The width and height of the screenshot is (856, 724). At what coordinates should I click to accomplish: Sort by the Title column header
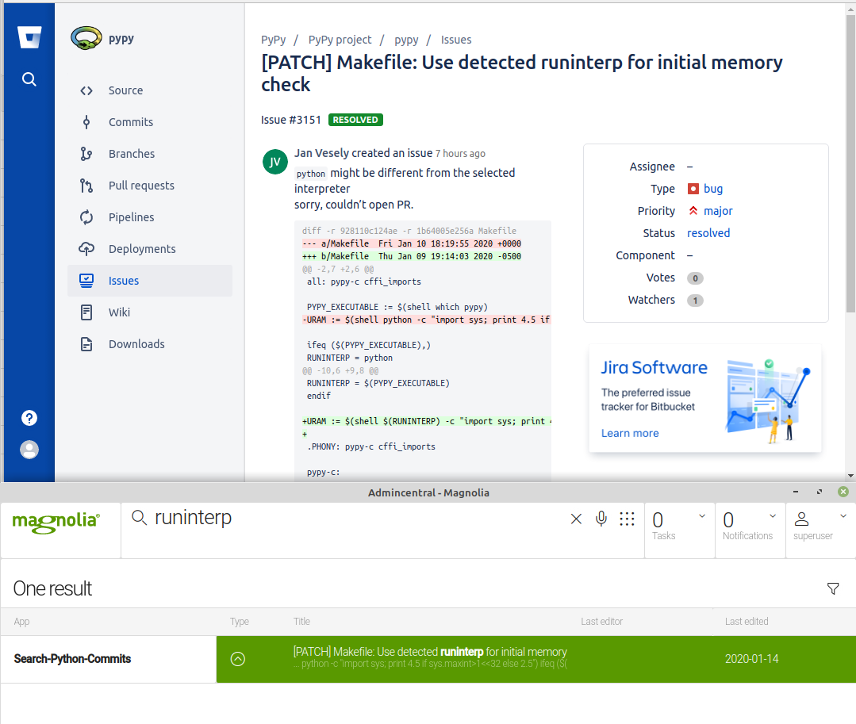coord(301,622)
